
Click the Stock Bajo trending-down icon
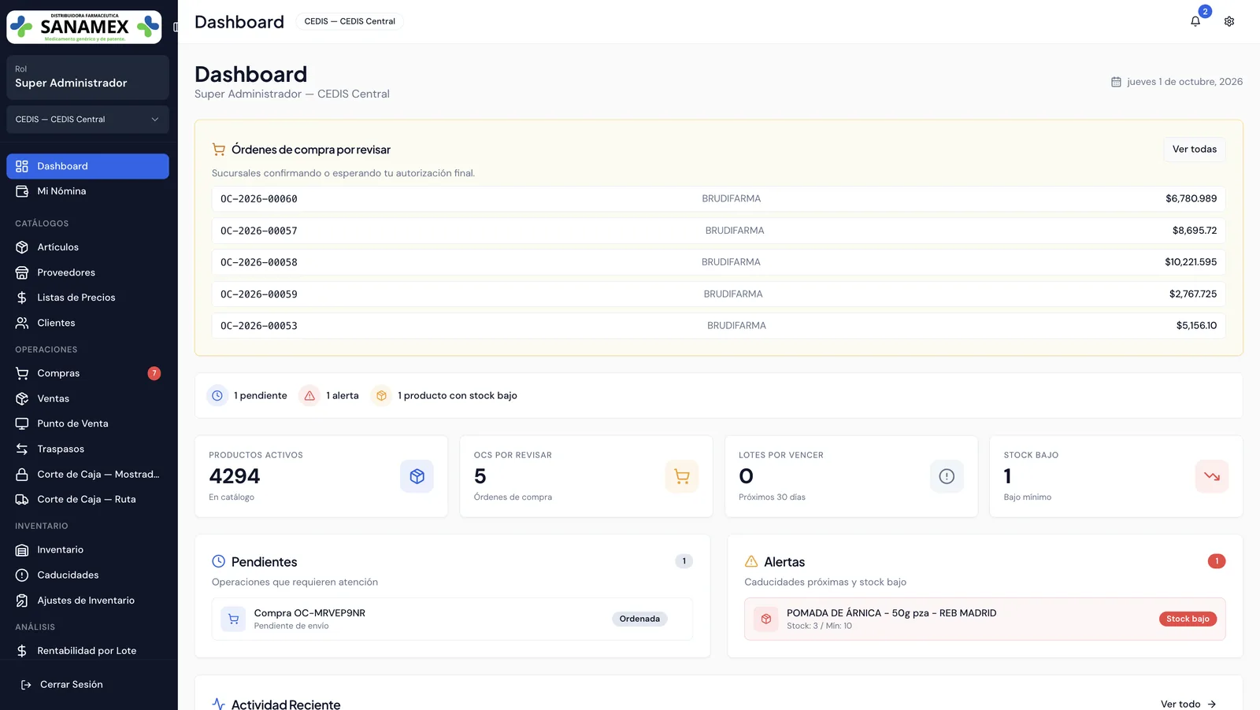click(1212, 476)
